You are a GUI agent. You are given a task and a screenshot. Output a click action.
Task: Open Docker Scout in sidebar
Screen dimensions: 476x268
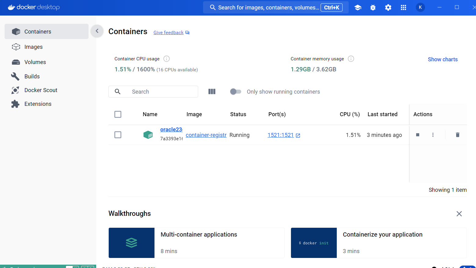46,90
